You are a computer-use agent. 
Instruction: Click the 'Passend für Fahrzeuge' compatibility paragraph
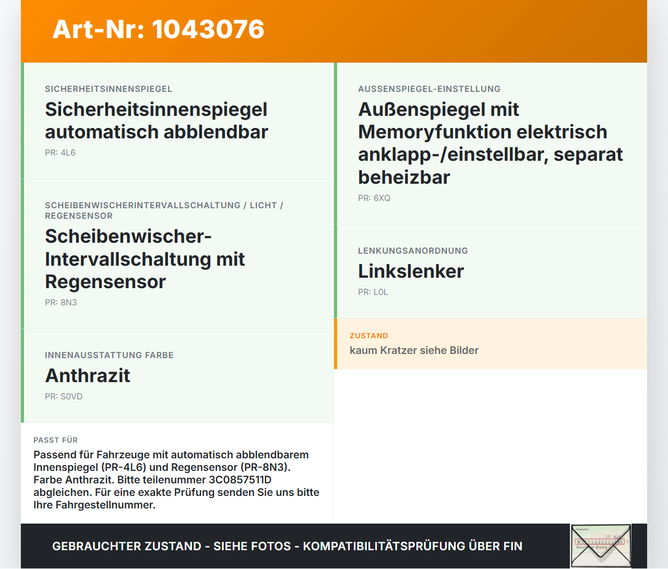(x=176, y=480)
